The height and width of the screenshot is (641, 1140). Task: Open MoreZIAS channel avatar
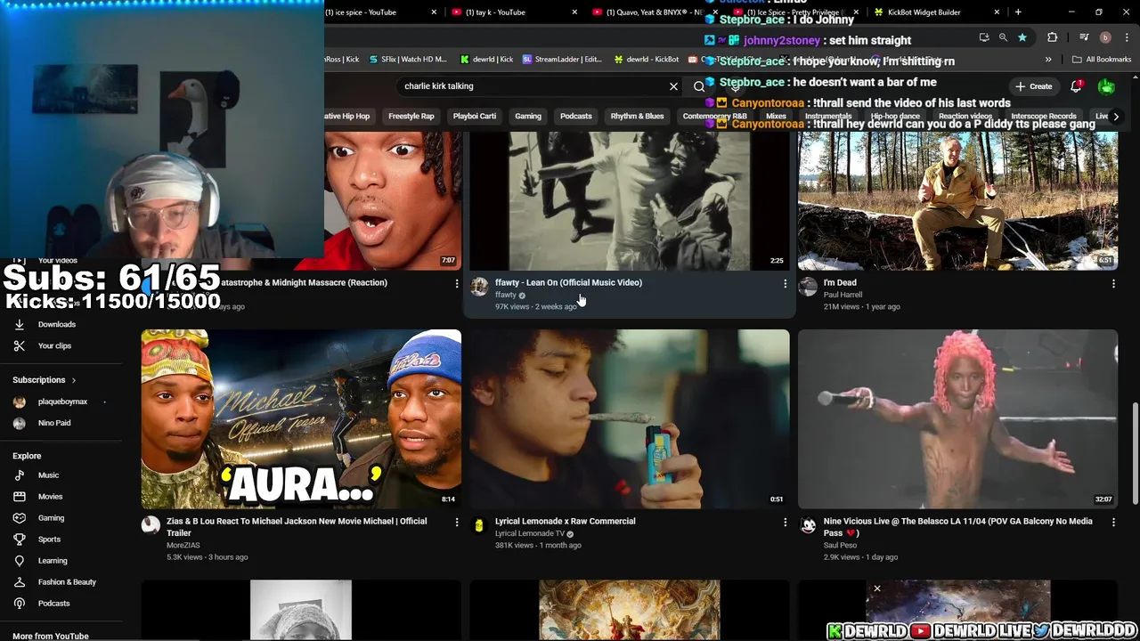pos(151,525)
